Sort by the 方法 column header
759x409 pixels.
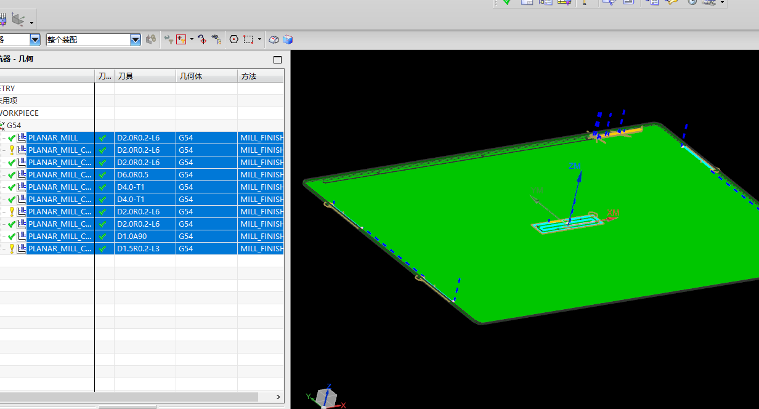tap(261, 76)
